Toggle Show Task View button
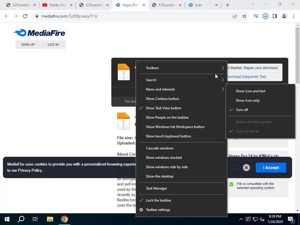Image resolution: width=300 pixels, height=225 pixels. (x=181, y=108)
